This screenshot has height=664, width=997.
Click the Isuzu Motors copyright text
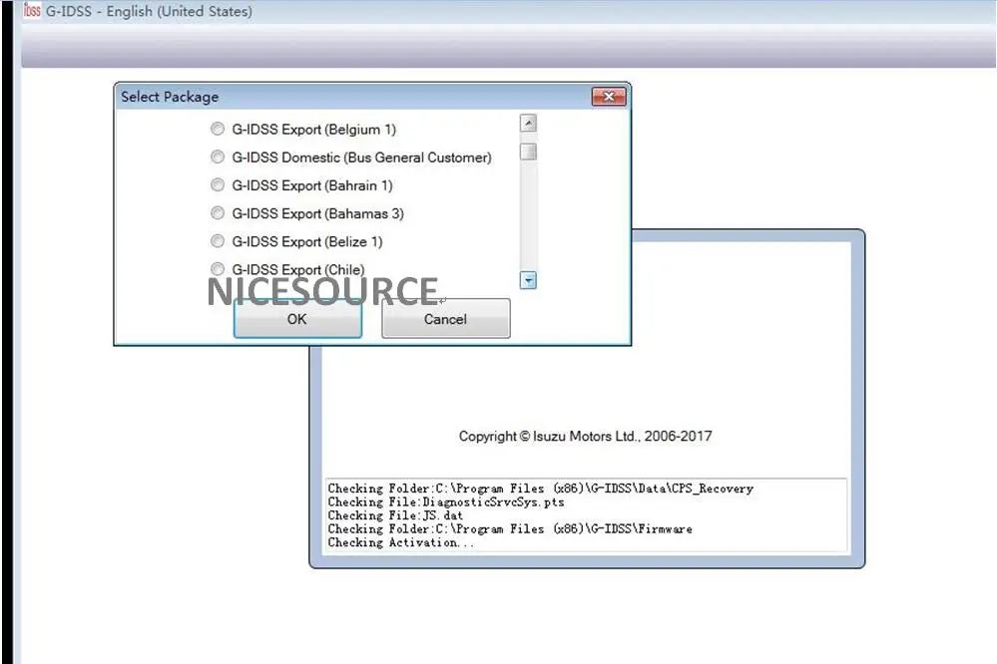point(585,436)
